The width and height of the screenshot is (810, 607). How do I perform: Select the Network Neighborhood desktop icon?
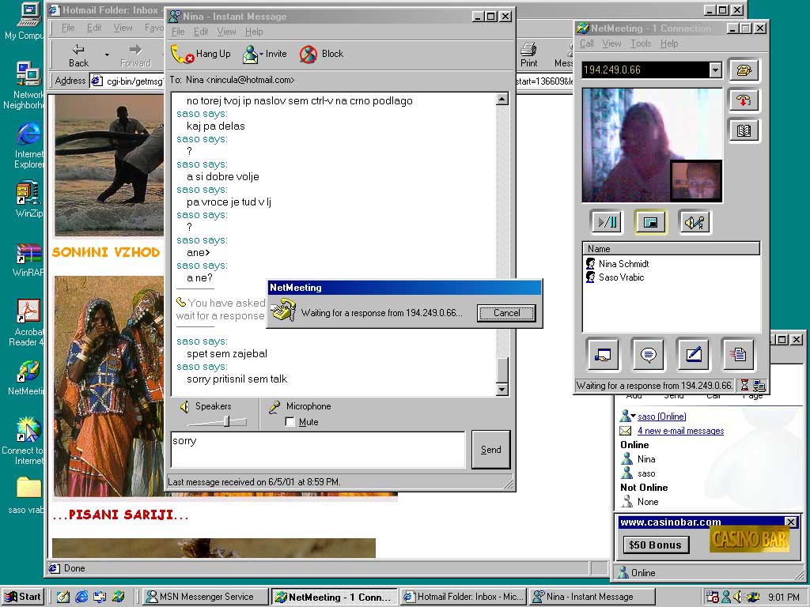click(26, 85)
